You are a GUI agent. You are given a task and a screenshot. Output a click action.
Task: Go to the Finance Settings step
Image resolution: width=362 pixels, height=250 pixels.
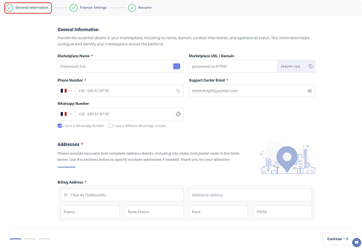click(x=88, y=8)
